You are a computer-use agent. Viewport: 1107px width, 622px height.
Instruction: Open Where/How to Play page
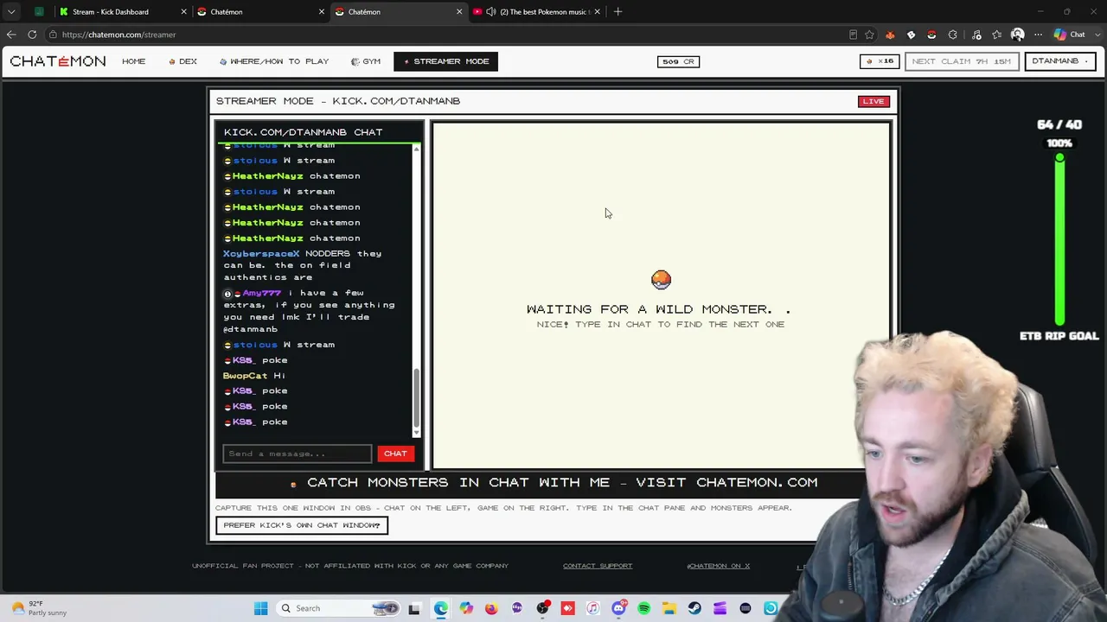(x=274, y=61)
